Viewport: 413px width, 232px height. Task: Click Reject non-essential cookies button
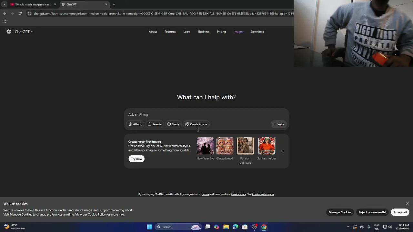point(372,212)
